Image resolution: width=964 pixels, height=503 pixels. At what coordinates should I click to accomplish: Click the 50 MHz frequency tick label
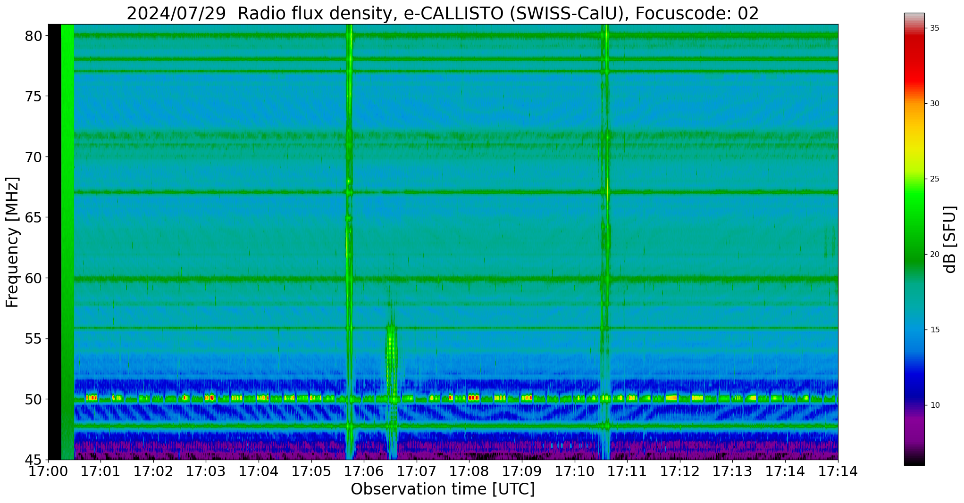tap(34, 399)
